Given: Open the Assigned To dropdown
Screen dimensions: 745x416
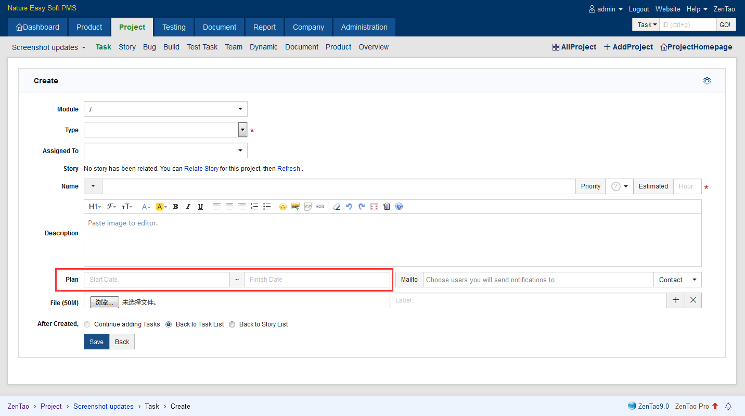Looking at the screenshot, I should [x=165, y=150].
